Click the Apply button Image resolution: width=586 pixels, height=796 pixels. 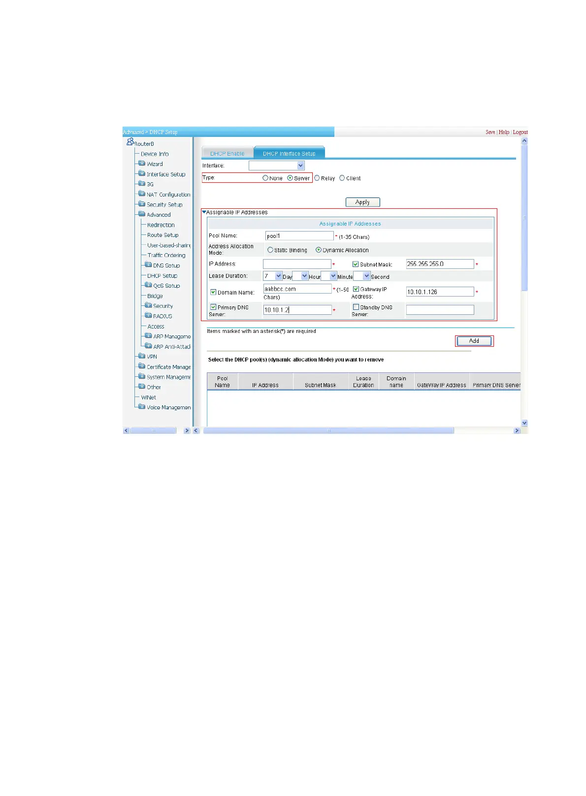(363, 202)
